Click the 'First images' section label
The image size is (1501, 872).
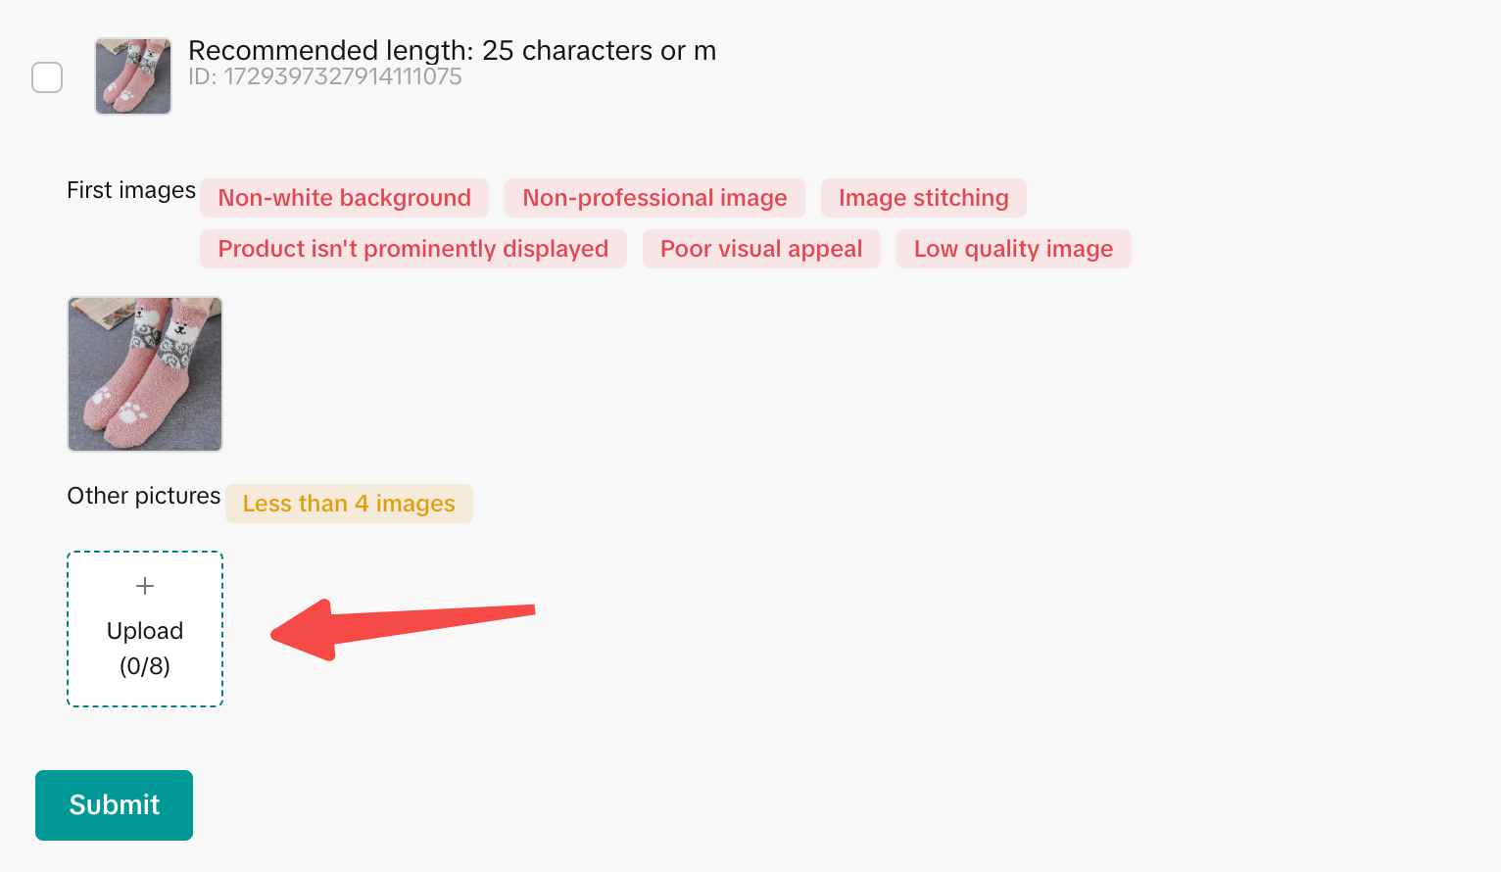click(131, 190)
